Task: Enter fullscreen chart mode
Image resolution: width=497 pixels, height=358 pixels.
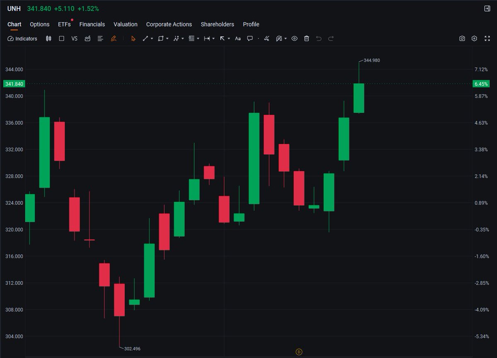Action: [x=487, y=38]
